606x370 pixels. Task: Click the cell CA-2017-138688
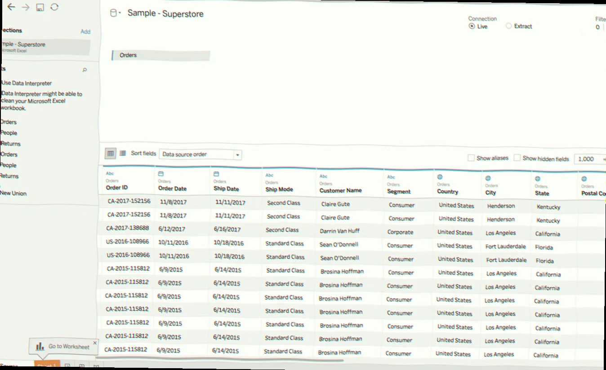(x=127, y=228)
